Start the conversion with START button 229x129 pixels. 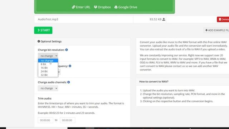point(43,30)
